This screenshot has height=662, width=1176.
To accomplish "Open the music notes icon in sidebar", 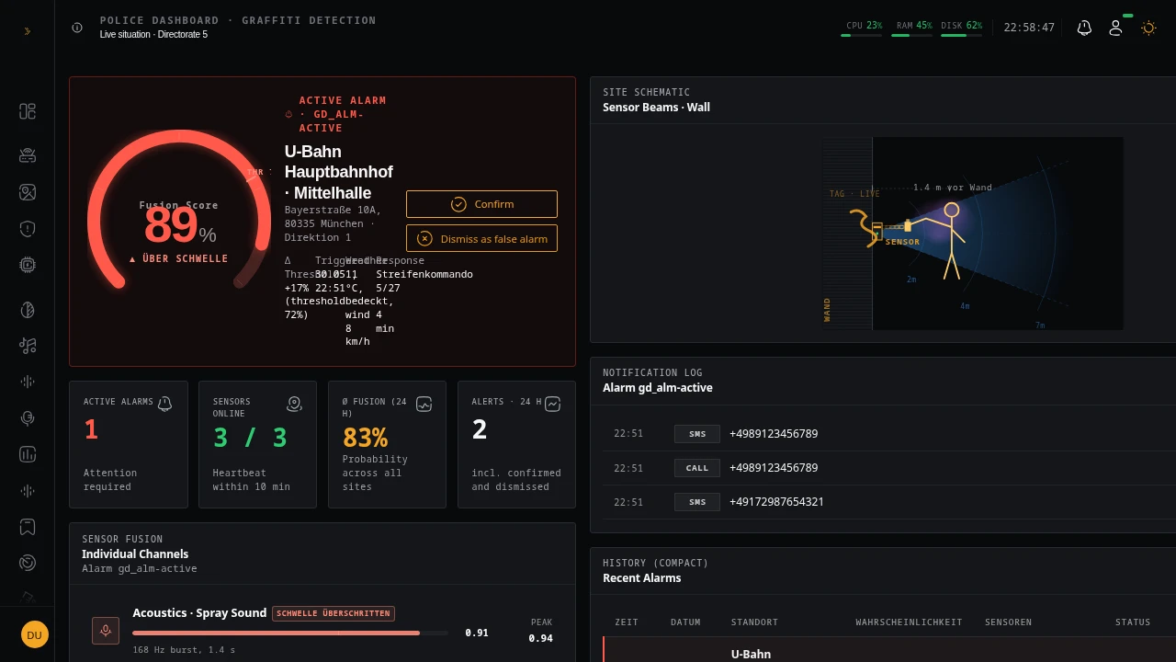I will pyautogui.click(x=28, y=346).
